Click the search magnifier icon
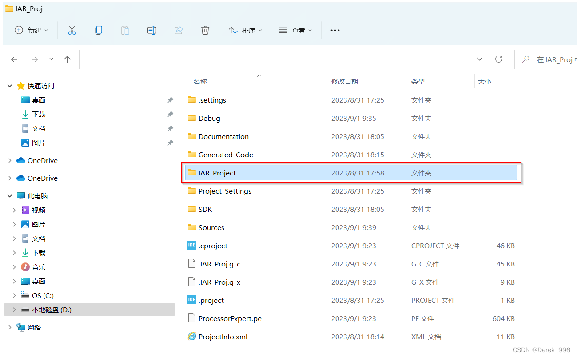 [526, 59]
